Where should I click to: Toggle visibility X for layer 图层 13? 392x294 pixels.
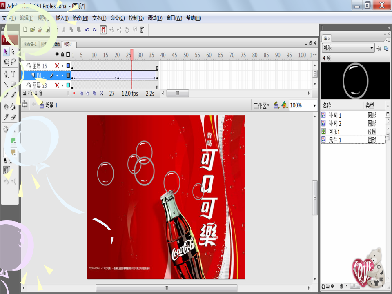coord(57,85)
